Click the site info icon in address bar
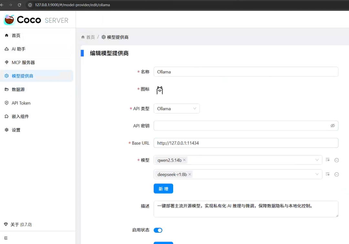This screenshot has height=244, width=349. click(30, 5)
